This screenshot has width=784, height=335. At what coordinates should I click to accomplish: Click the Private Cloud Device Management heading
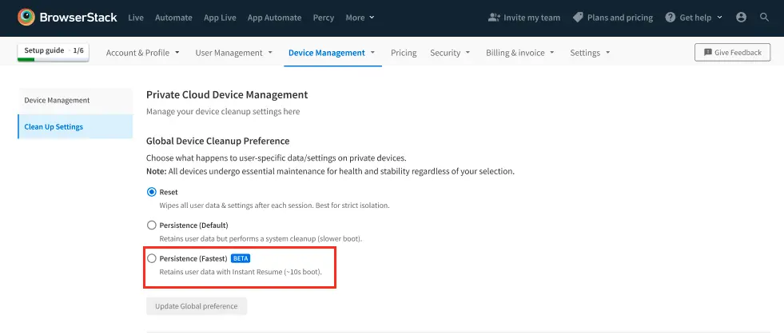(x=227, y=94)
